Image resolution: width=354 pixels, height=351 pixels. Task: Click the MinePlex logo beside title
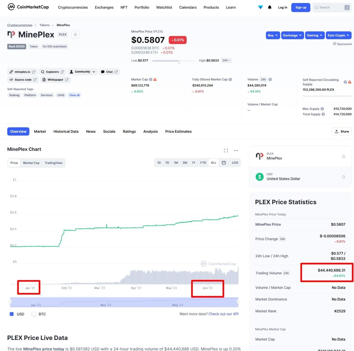pyautogui.click(x=11, y=35)
